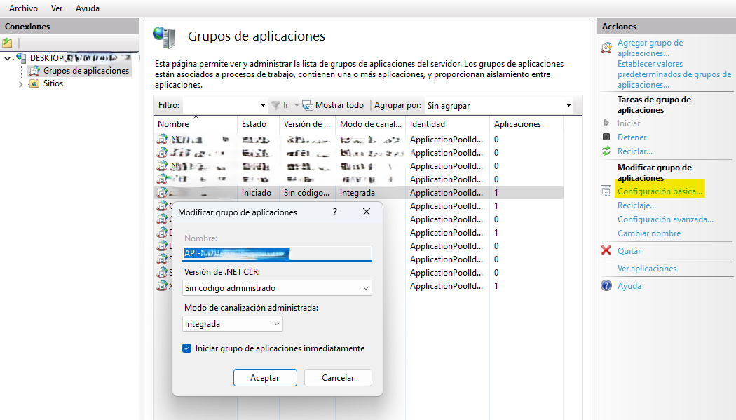The width and height of the screenshot is (736, 420).
Task: Click the Detener stop icon
Action: click(x=606, y=137)
